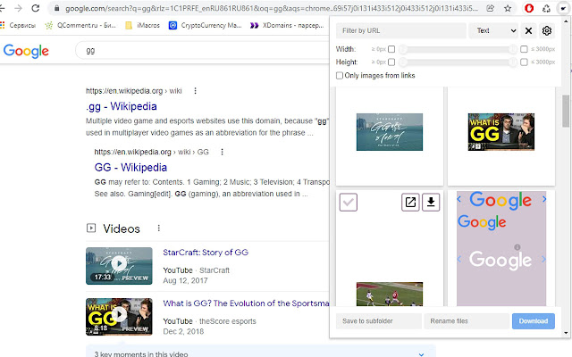
Task: Click the site info lock icon
Action: [x=56, y=8]
